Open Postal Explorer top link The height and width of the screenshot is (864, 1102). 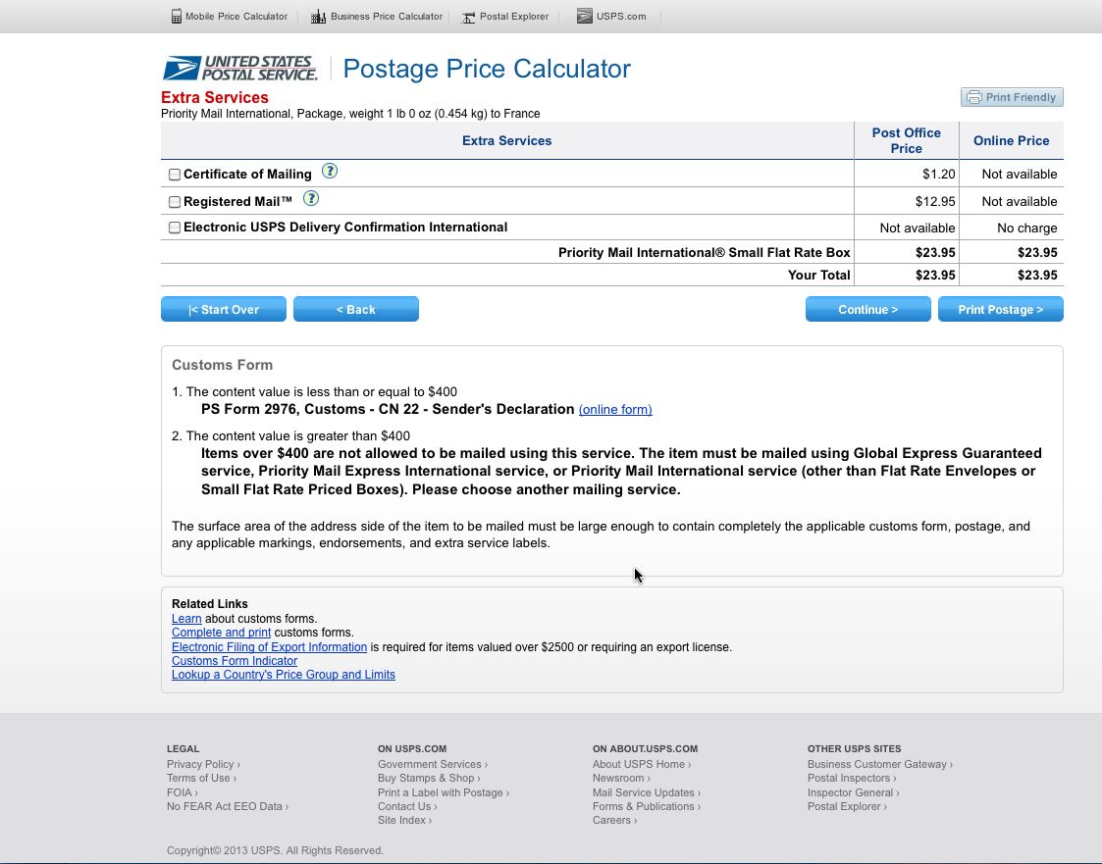pos(514,16)
